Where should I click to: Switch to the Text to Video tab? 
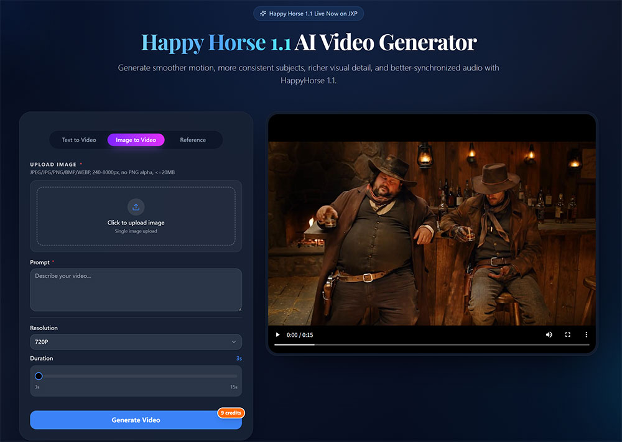pos(79,140)
